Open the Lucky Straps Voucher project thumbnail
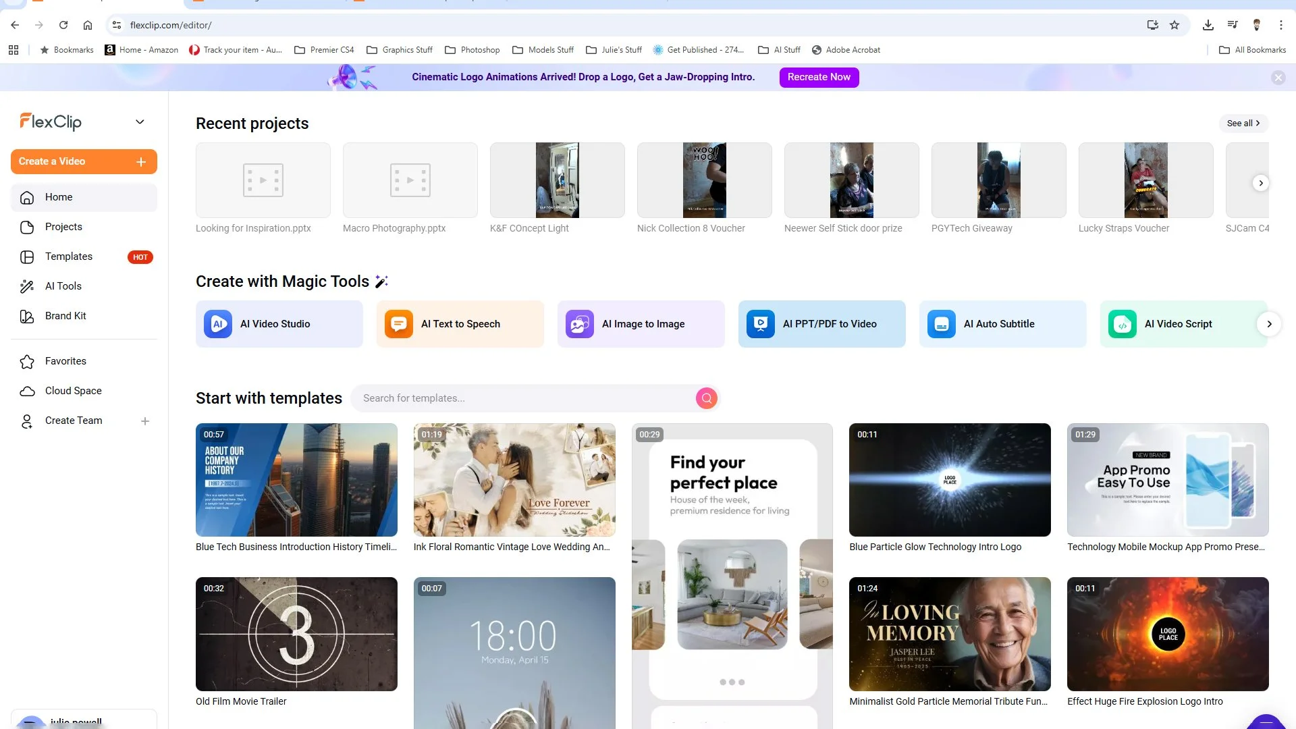This screenshot has width=1296, height=729. [1145, 180]
